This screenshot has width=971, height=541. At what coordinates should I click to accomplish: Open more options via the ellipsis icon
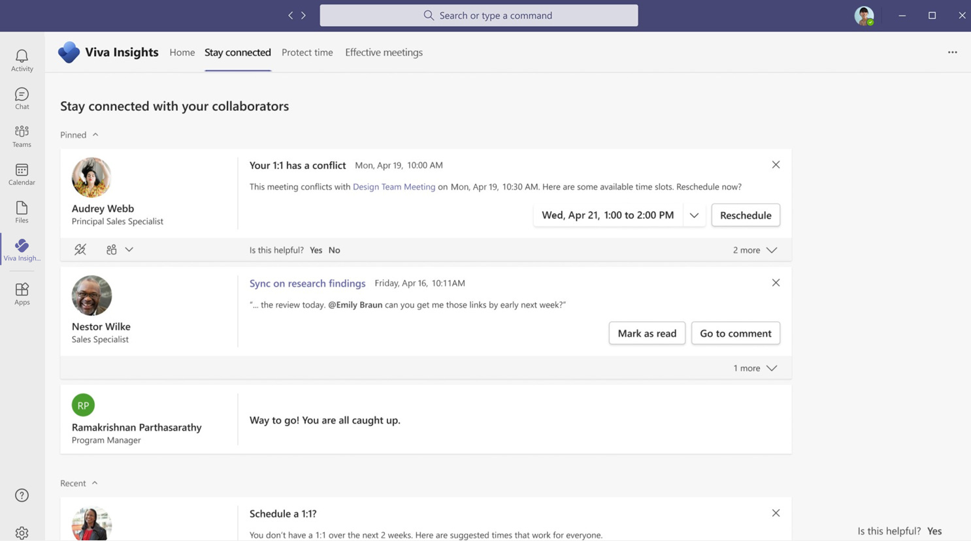click(952, 52)
